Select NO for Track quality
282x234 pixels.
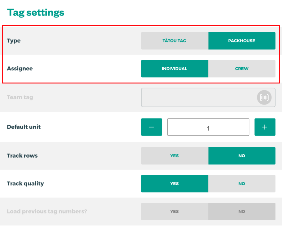pos(242,183)
